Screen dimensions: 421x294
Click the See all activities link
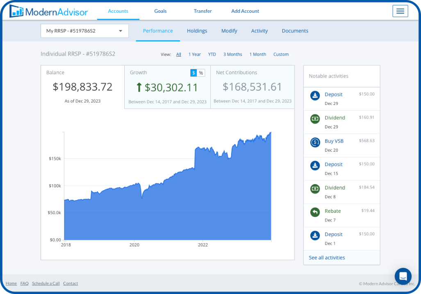[x=326, y=257]
